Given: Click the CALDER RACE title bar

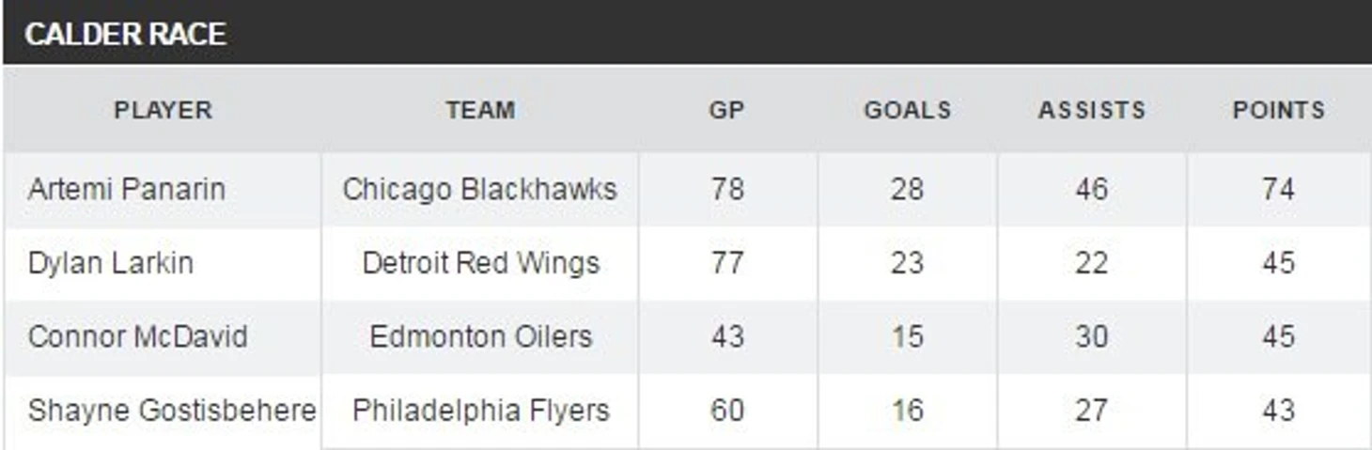Looking at the screenshot, I should click(x=125, y=35).
